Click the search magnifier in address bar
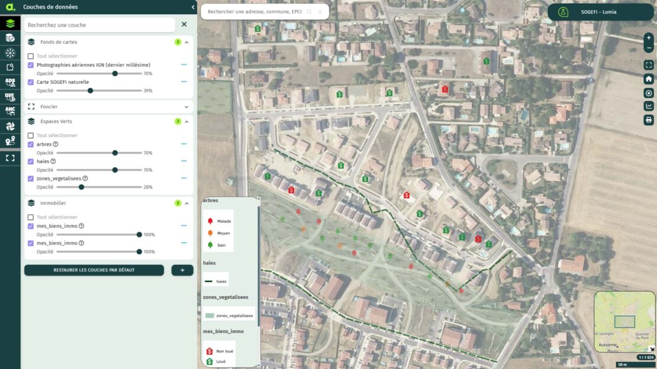This screenshot has height=369, width=657. pos(309,12)
